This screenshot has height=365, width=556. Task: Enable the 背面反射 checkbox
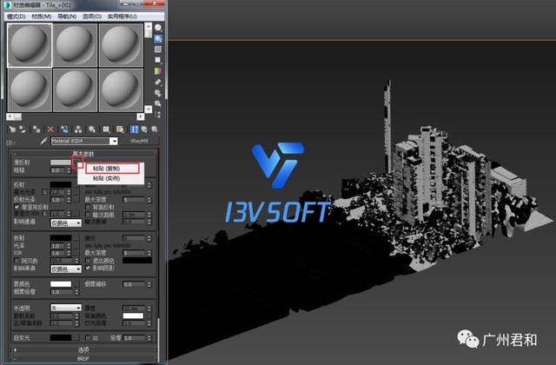tap(88, 207)
